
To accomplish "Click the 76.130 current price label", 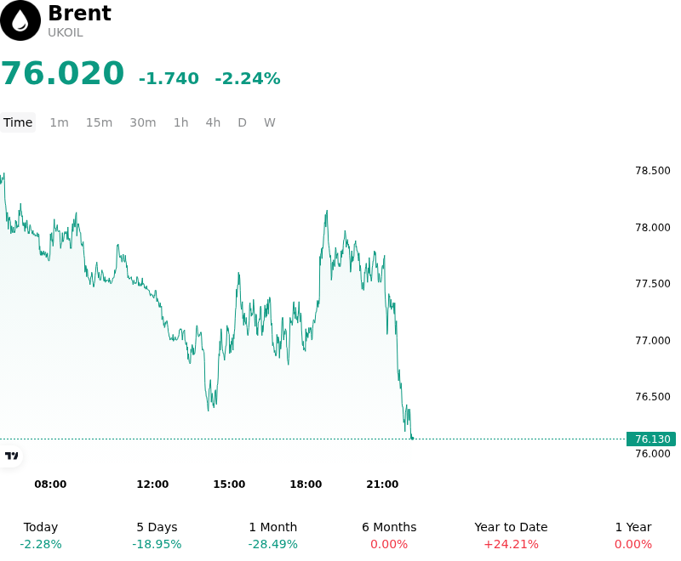I will click(x=651, y=439).
